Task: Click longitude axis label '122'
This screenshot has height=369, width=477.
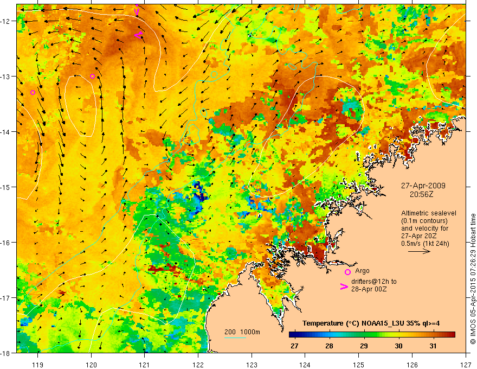Action: click(198, 365)
